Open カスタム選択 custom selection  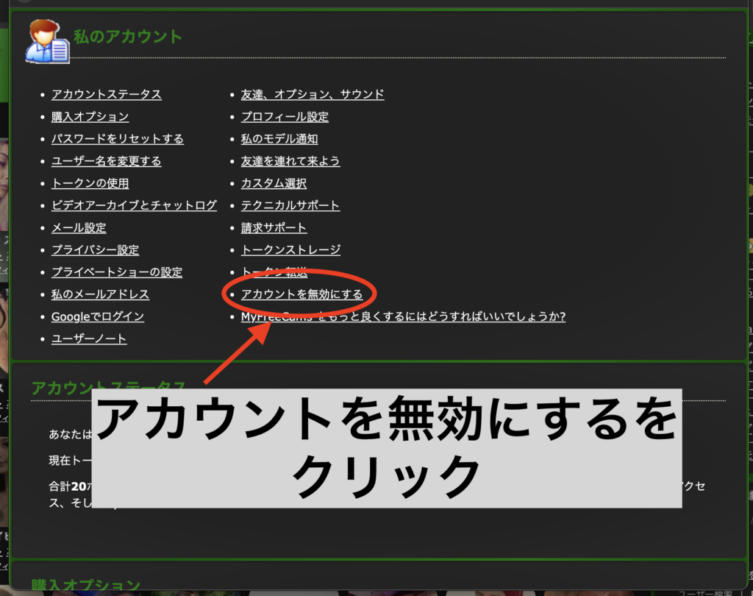274,183
